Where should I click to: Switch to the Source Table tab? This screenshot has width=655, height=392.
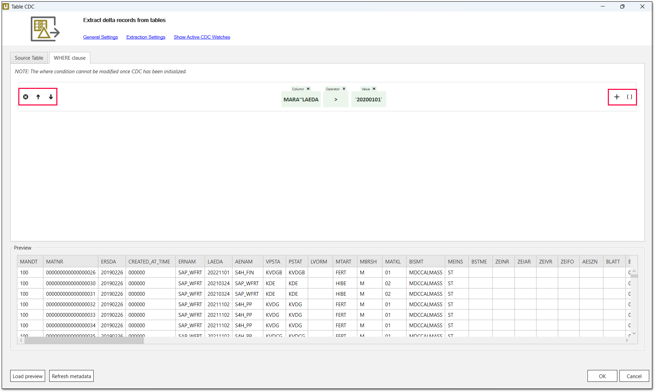coord(29,58)
